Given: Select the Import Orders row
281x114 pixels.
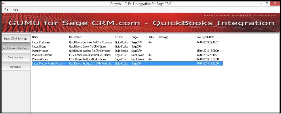Looking at the screenshot, I should coord(127,47).
